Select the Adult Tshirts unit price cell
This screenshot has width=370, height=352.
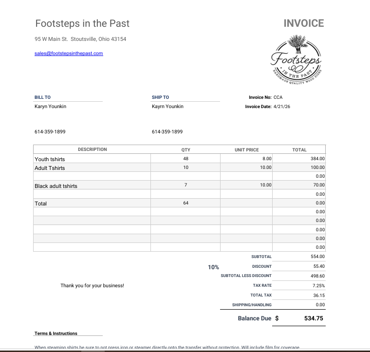[x=246, y=167]
